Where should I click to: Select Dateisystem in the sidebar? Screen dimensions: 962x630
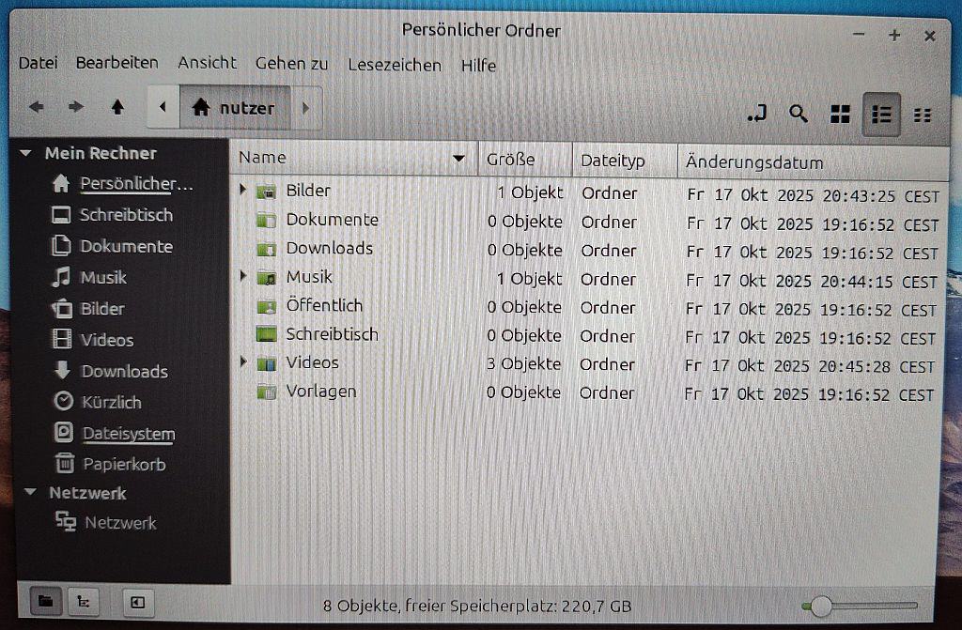129,434
